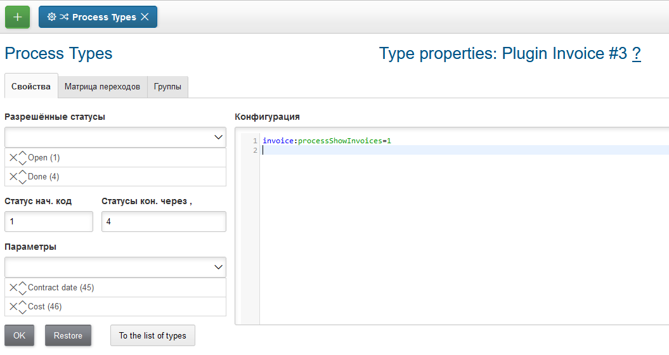Move Contract date (45) parameter down
This screenshot has height=355, width=669.
coord(23,292)
